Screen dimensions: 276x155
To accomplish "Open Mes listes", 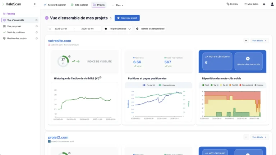I will [251, 4].
